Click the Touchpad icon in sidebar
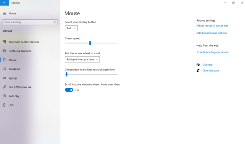The height and width of the screenshot is (144, 245). pyautogui.click(x=4, y=69)
